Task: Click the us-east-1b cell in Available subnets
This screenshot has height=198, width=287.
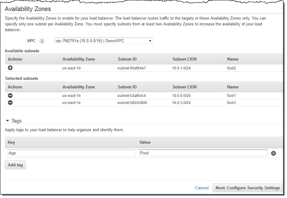Action: click(x=71, y=68)
